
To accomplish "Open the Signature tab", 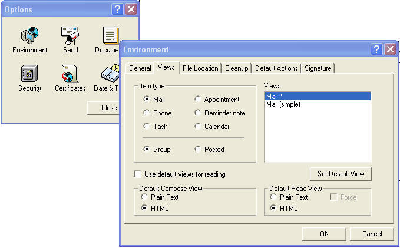I will click(x=318, y=68).
